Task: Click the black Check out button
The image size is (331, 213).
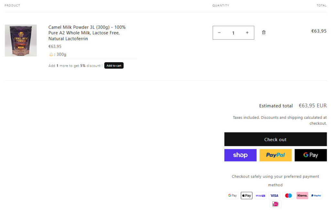Action: [x=275, y=139]
